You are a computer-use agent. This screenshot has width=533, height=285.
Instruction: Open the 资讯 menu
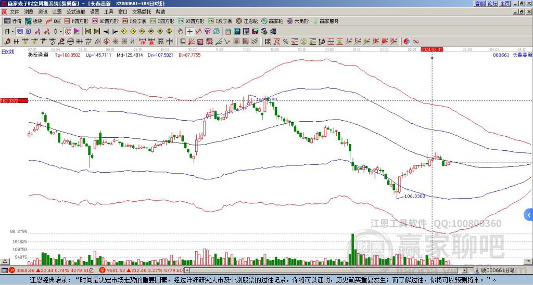click(43, 12)
